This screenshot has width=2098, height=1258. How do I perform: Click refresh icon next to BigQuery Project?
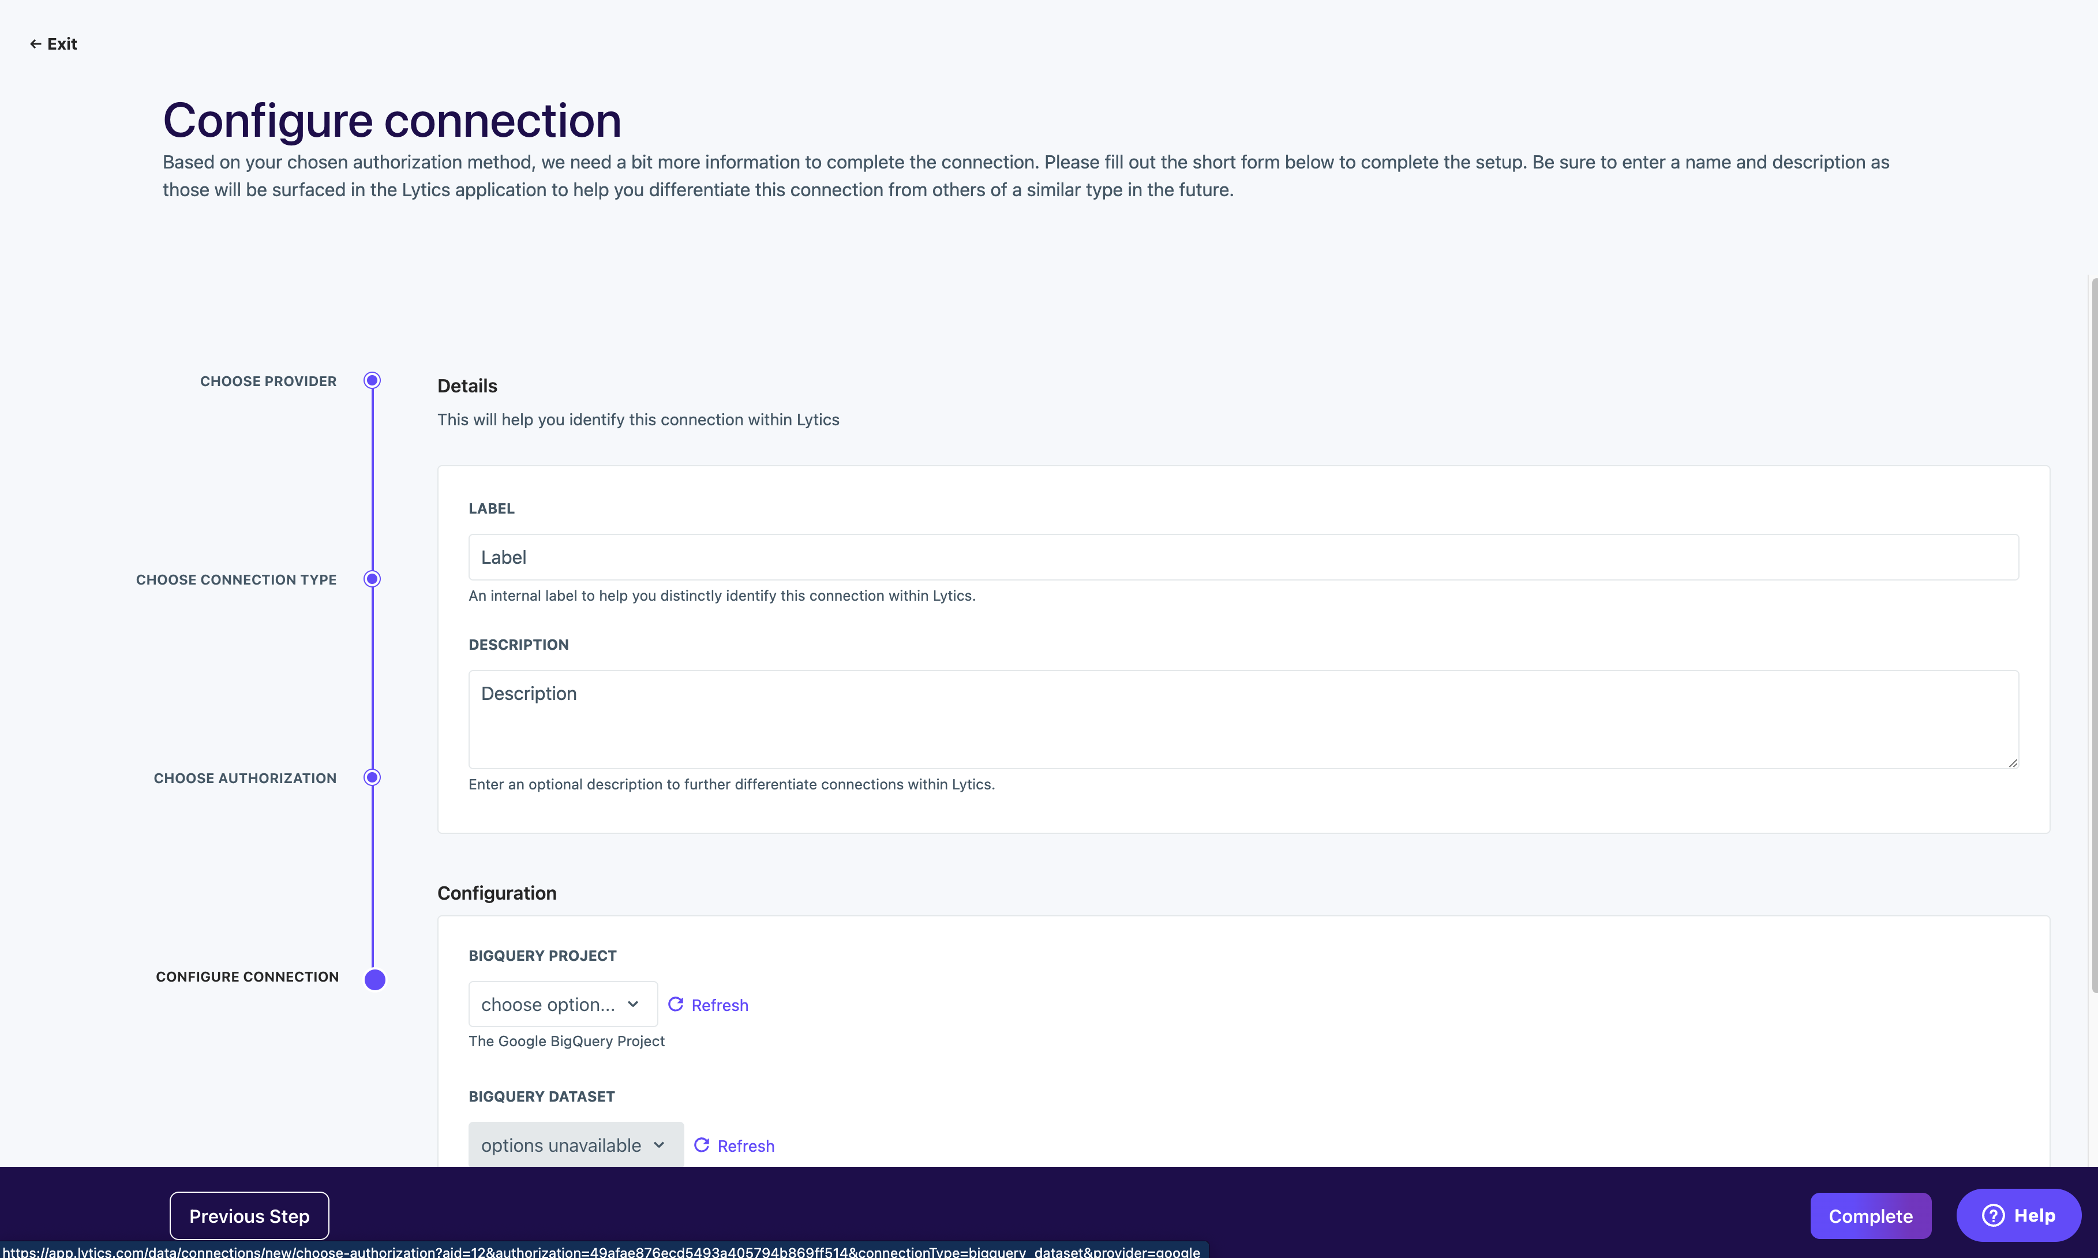coord(676,1005)
